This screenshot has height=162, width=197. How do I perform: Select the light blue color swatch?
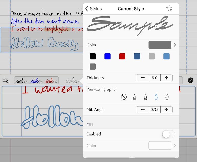pos(166,56)
